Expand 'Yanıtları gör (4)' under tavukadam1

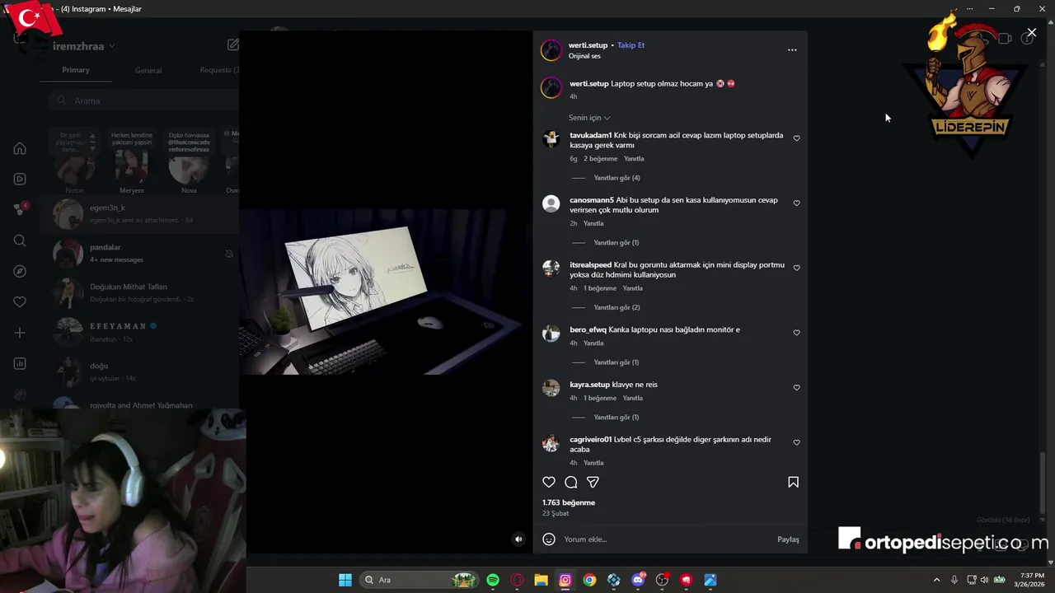click(x=617, y=178)
